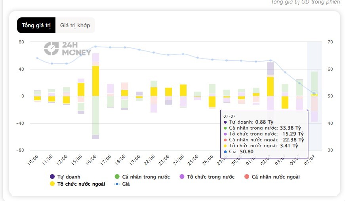The image size is (345, 201).
Task: Select the tall yellow bar on 16/06
Action: (x=95, y=81)
